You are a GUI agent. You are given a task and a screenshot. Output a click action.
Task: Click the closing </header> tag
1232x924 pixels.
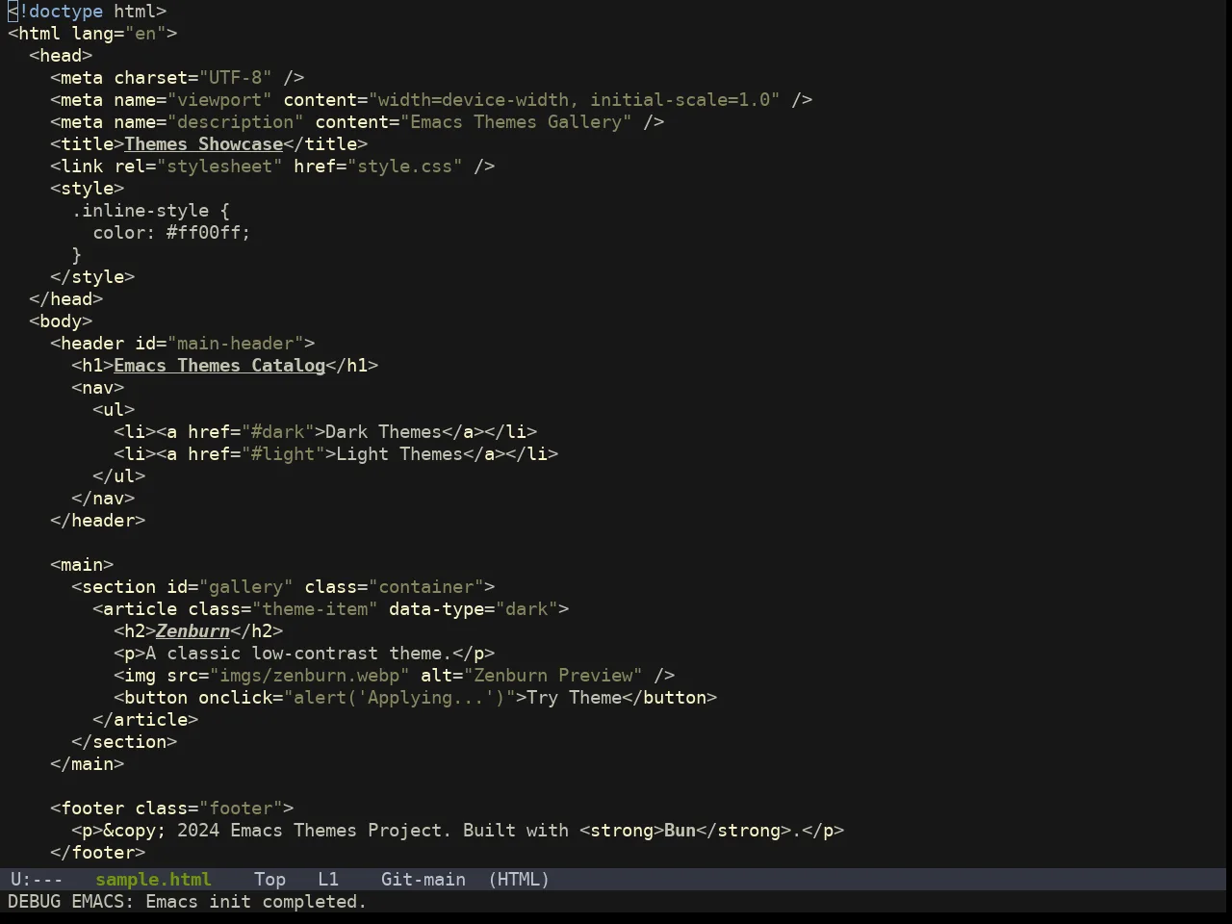(98, 521)
